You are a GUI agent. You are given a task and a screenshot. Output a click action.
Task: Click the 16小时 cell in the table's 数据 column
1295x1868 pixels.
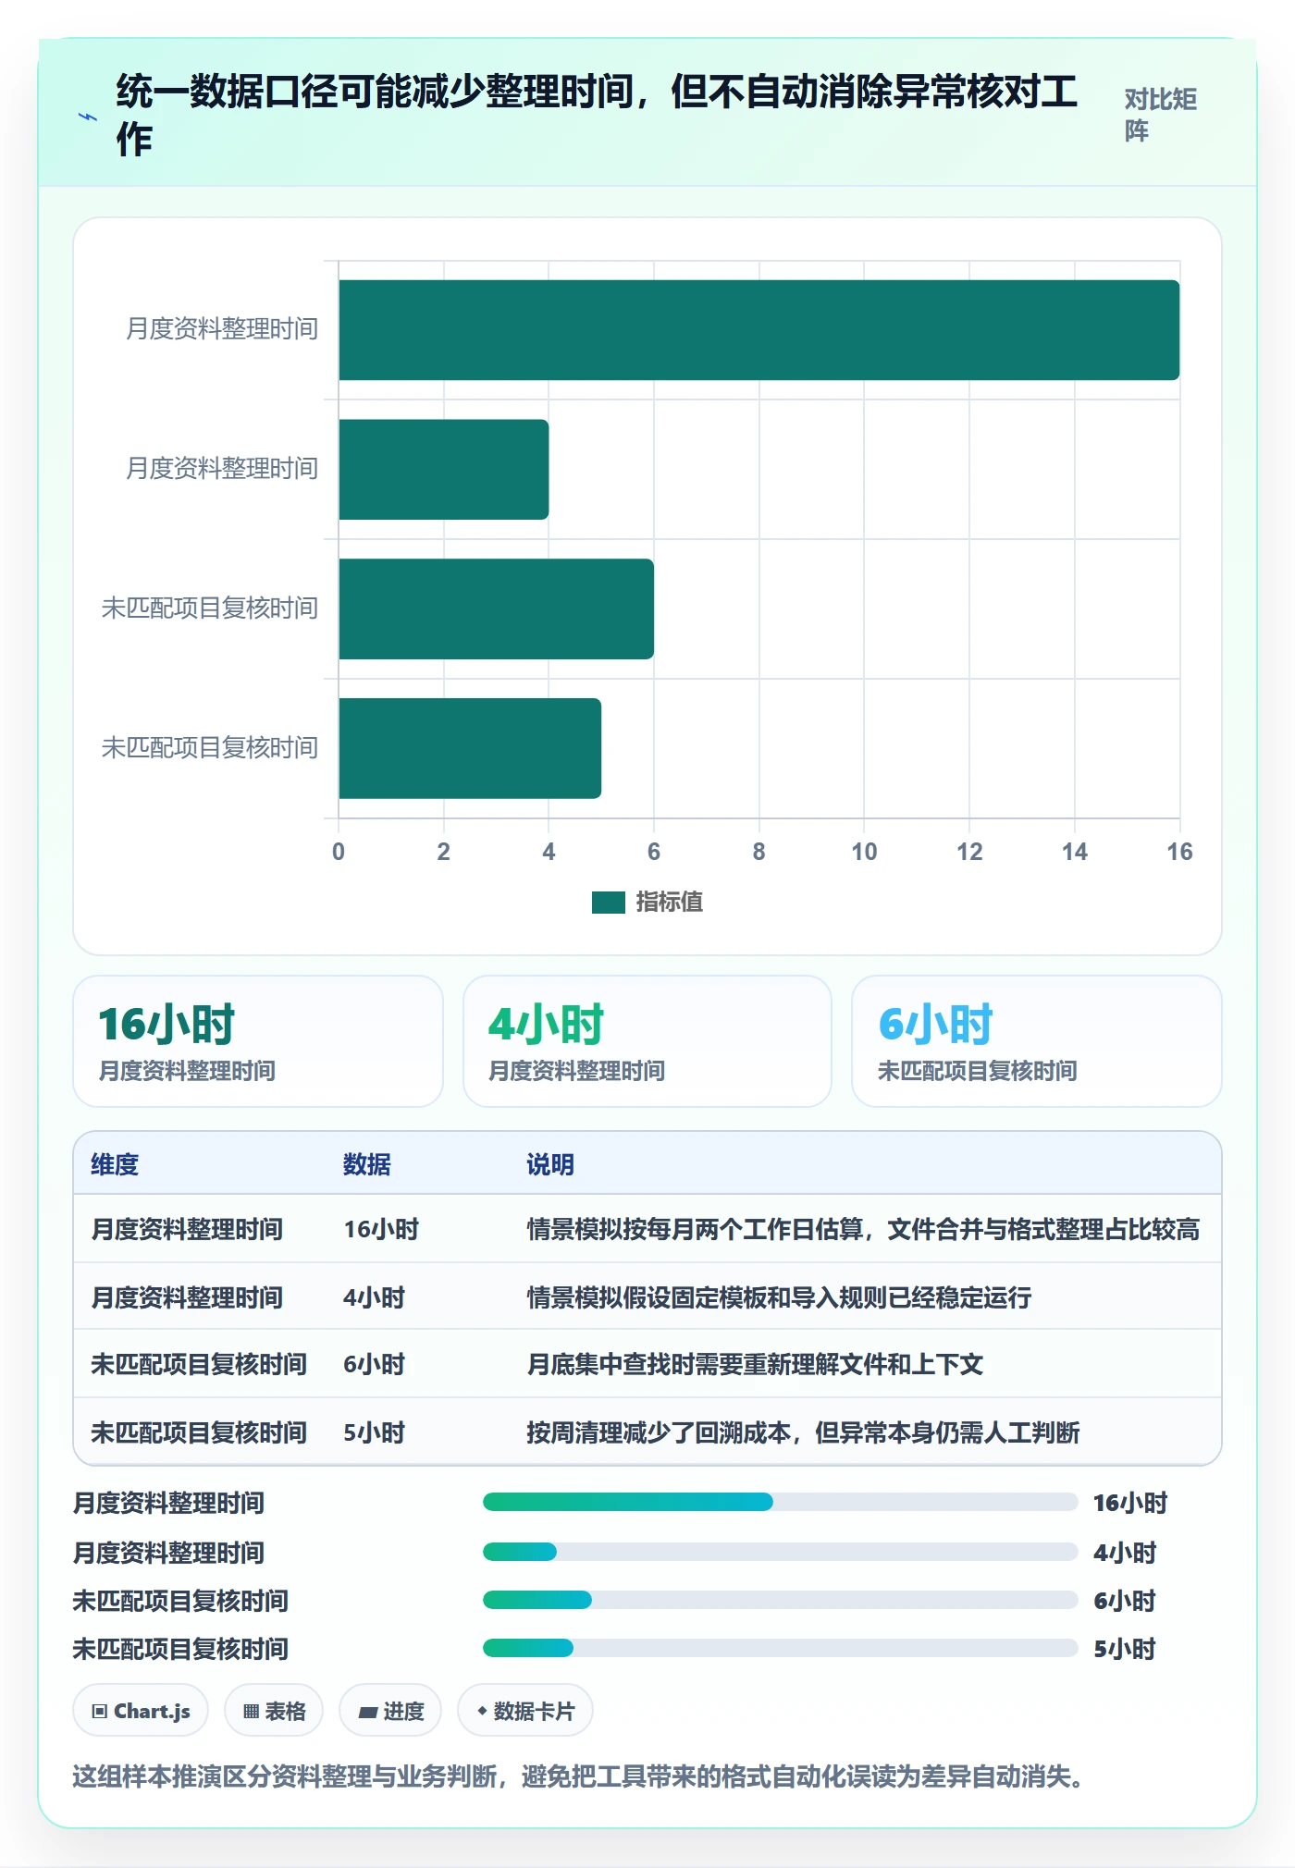(381, 1229)
